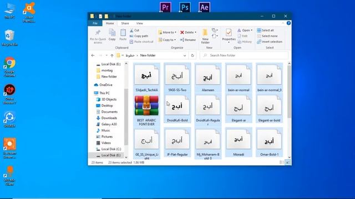Click Invert selection in ribbon
This screenshot has height=199, width=355.
click(x=270, y=42)
